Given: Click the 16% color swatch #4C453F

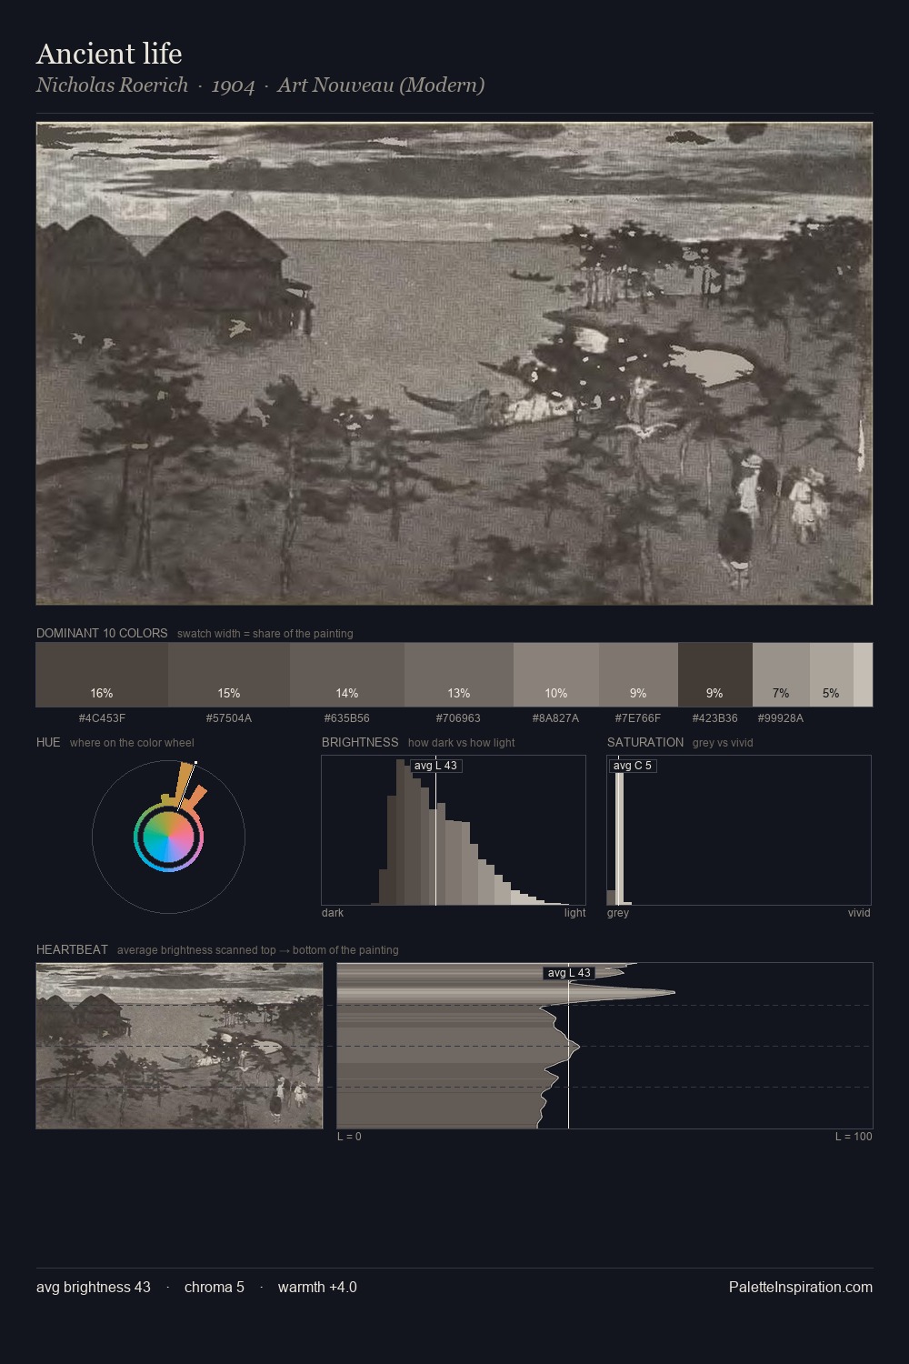Looking at the screenshot, I should coord(102,675).
